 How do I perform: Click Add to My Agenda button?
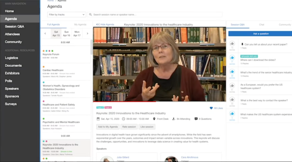[x=108, y=127]
